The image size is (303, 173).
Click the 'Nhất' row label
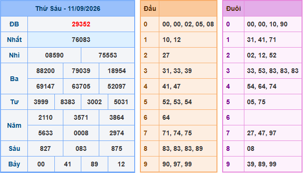[14, 40]
